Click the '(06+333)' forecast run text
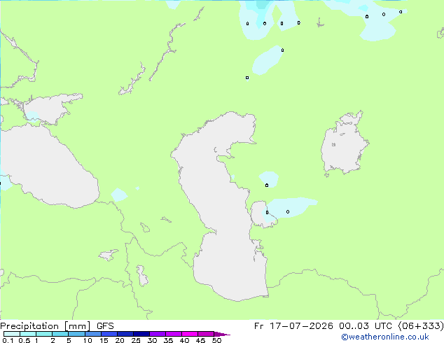The image size is (444, 343). point(421,326)
